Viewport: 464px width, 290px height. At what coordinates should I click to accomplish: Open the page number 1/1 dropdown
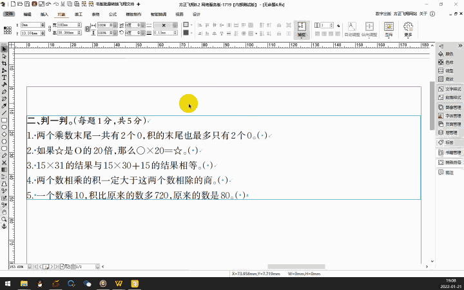coord(98,267)
